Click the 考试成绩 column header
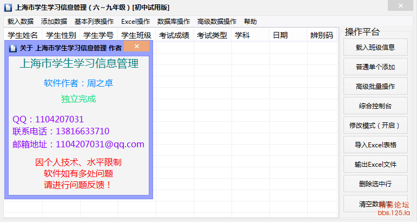This screenshot has width=417, height=222. (x=174, y=35)
